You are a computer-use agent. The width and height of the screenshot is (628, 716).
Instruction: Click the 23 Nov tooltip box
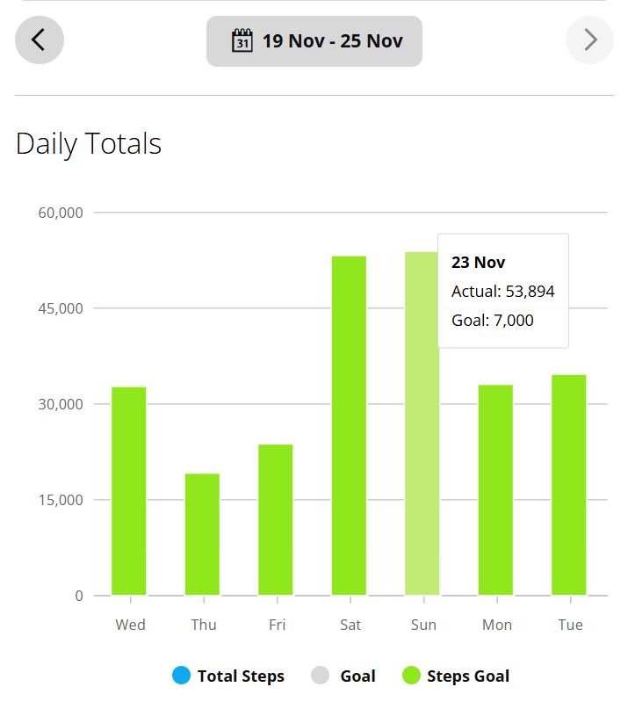(502, 291)
